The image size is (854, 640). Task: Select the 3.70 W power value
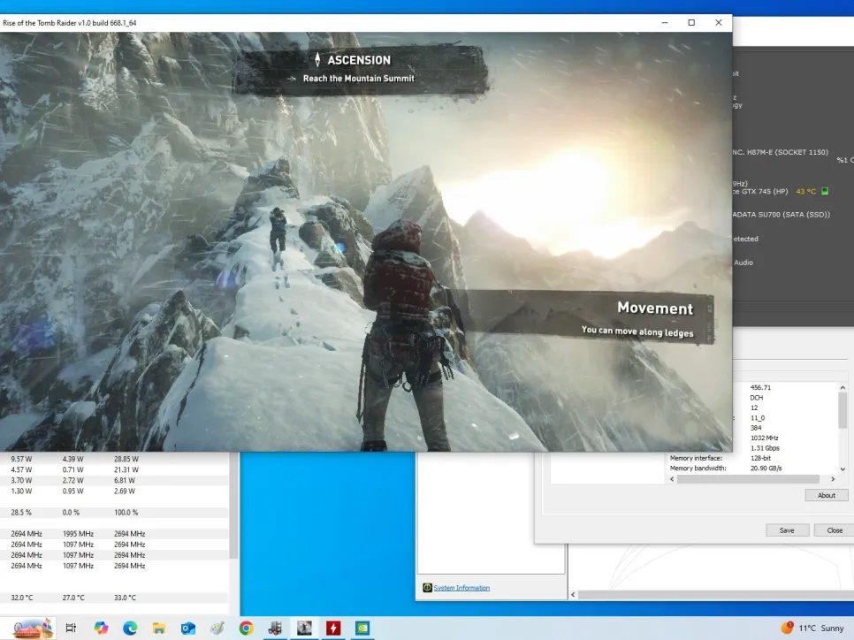click(21, 480)
